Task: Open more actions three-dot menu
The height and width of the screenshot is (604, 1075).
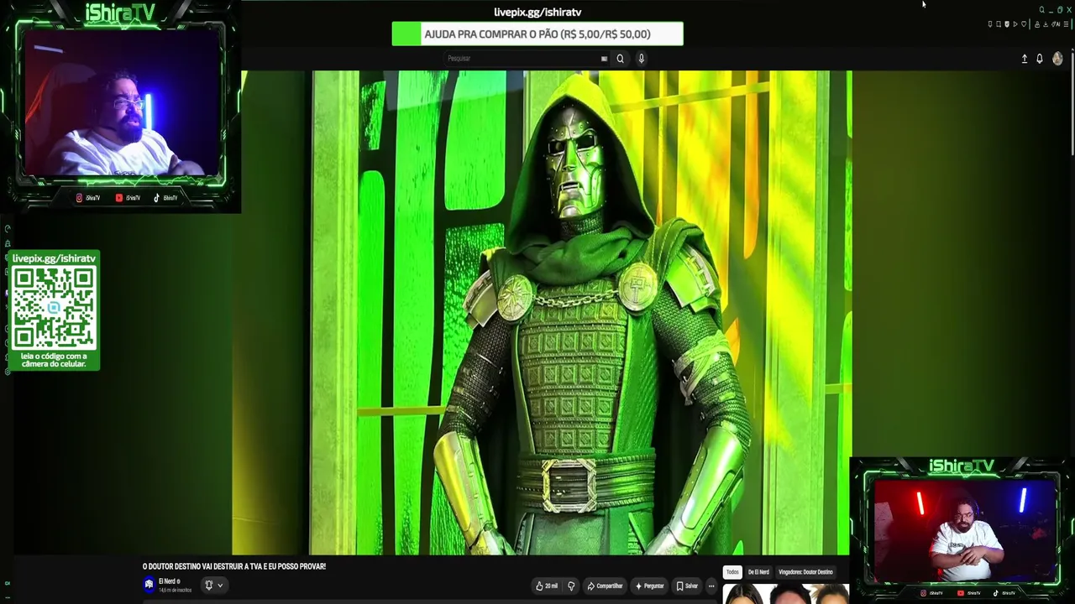Action: [711, 586]
